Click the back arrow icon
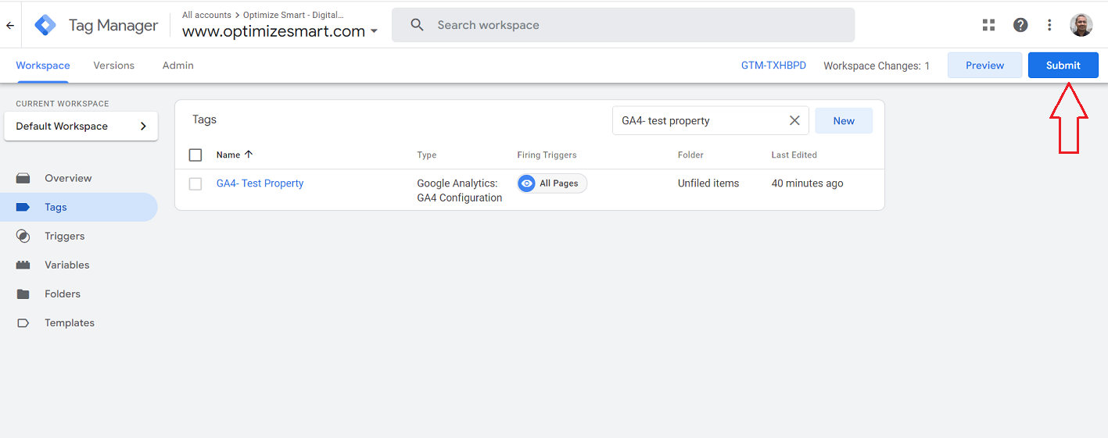1108x438 pixels. click(x=10, y=25)
